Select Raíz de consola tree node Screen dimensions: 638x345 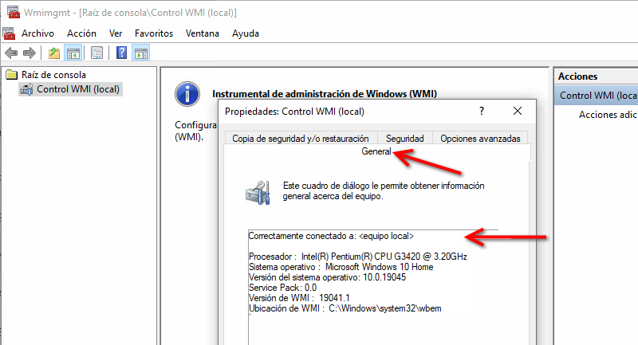click(53, 75)
